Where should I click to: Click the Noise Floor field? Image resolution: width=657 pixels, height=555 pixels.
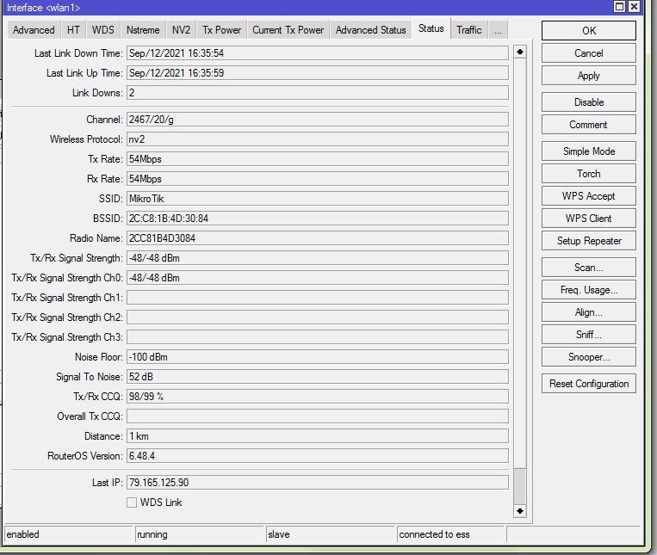(x=318, y=357)
